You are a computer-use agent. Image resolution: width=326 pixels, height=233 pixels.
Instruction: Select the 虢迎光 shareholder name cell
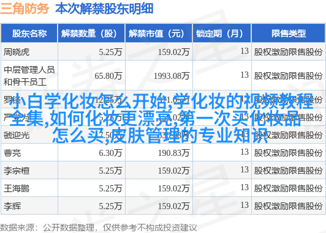tap(29, 135)
